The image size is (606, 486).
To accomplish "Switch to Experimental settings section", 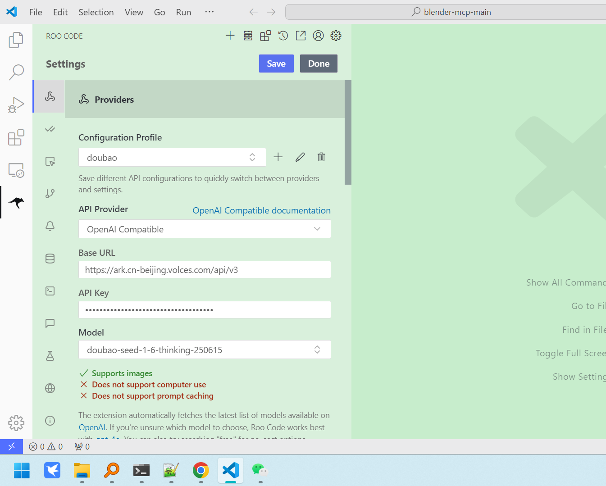I will tap(50, 356).
